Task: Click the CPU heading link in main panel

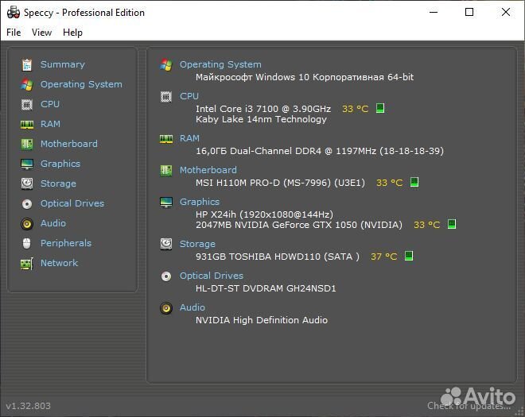Action: pos(189,96)
